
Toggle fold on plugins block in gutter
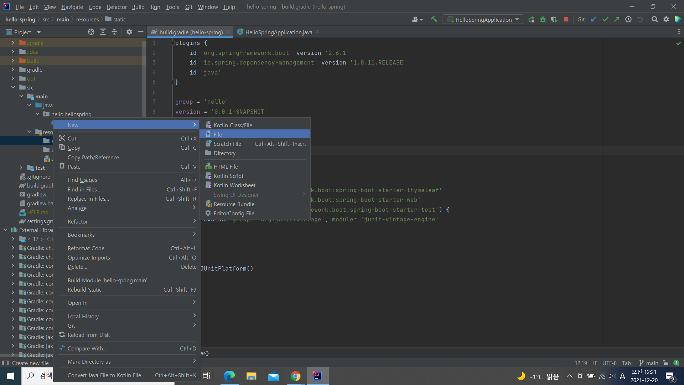click(172, 43)
